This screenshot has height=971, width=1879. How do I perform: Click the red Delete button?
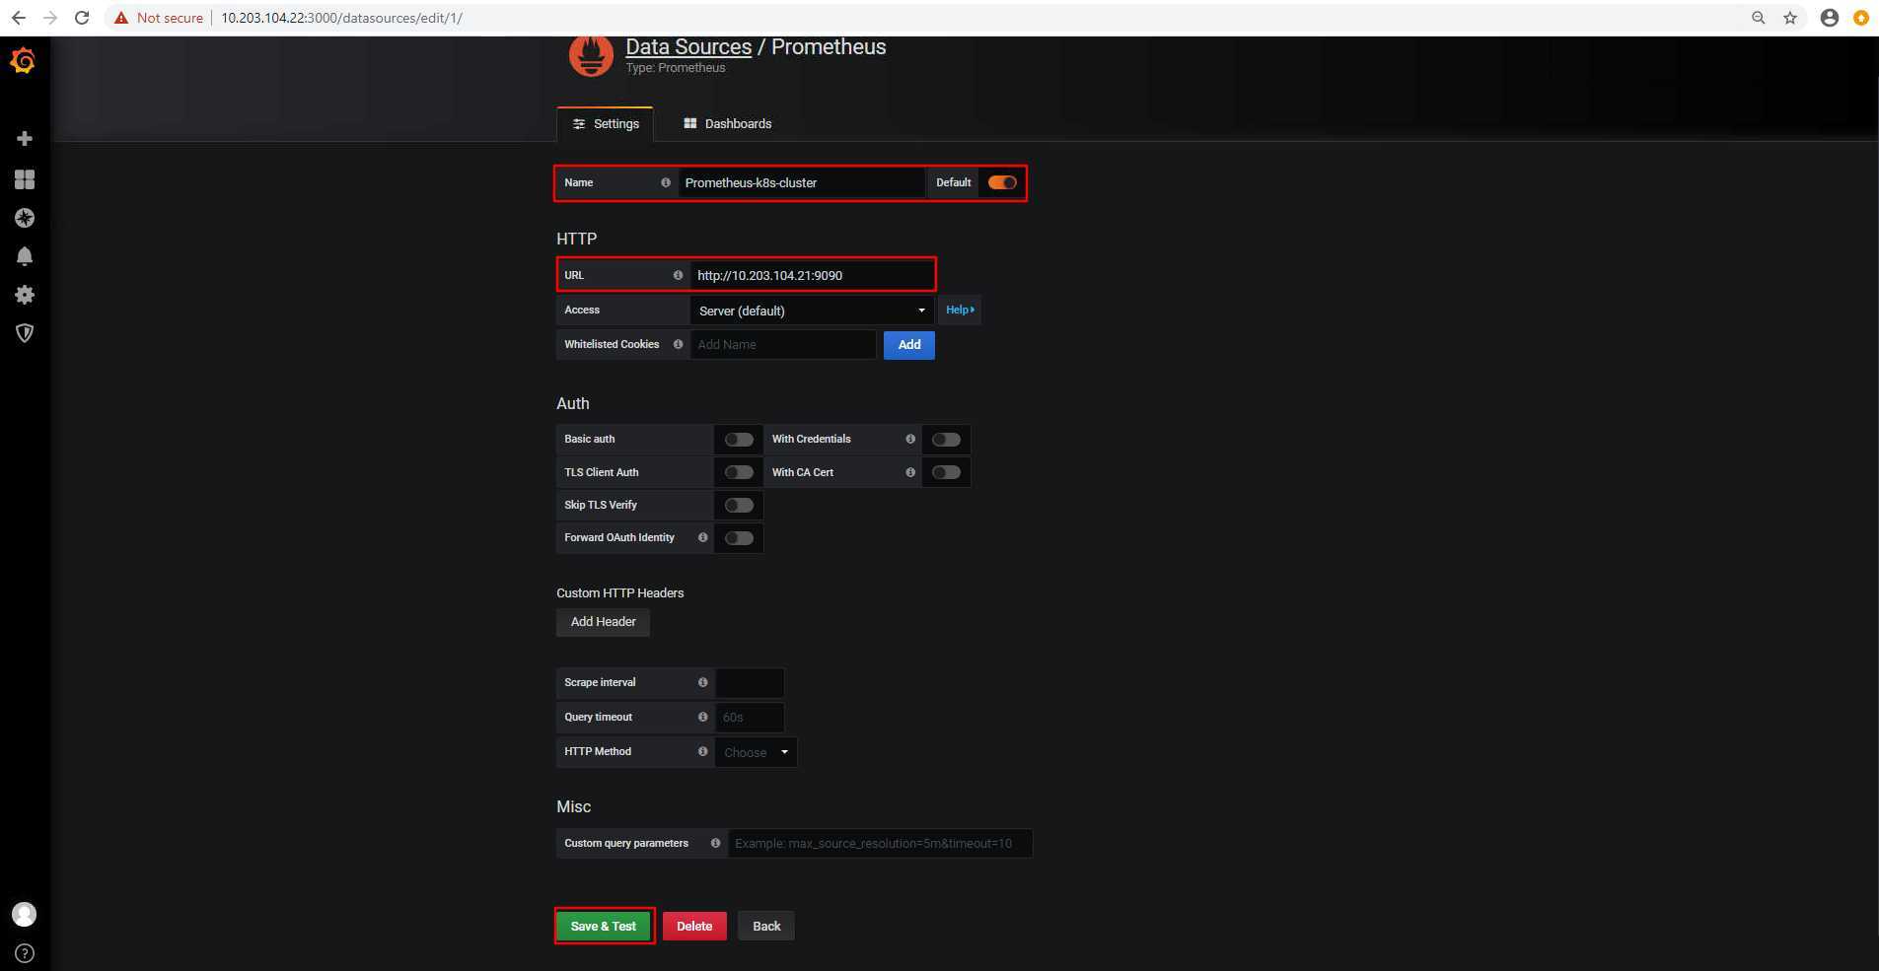click(694, 926)
